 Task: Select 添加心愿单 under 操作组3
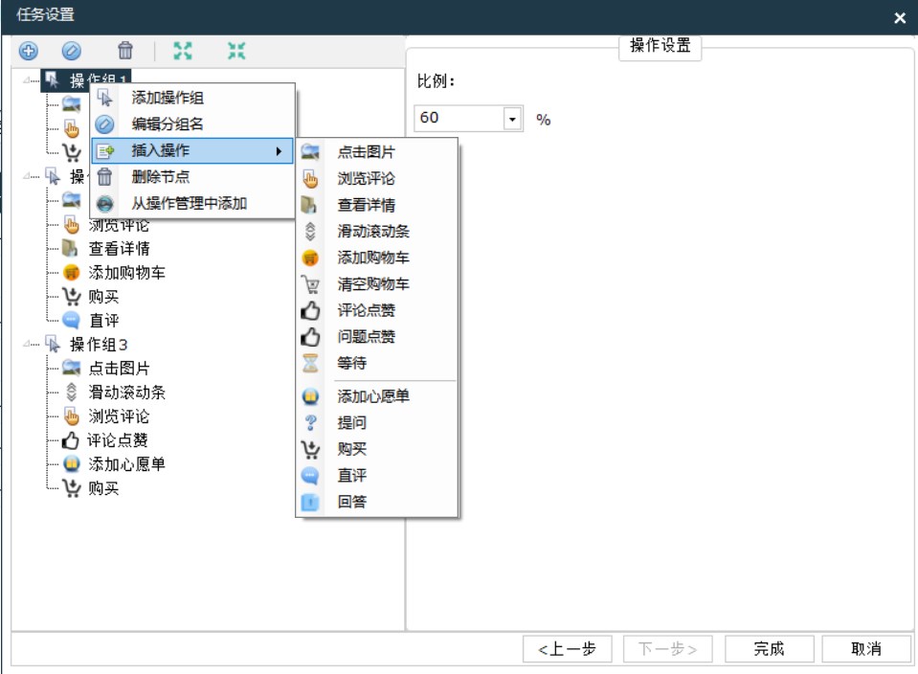[x=126, y=464]
